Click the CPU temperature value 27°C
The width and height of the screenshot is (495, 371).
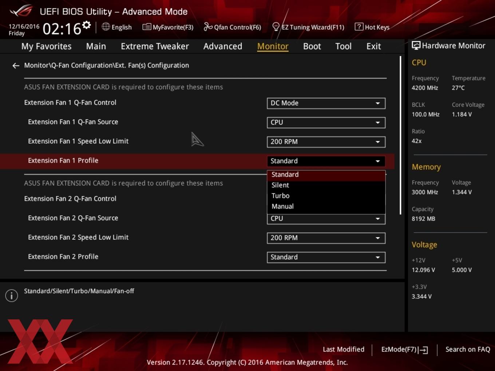pos(458,88)
